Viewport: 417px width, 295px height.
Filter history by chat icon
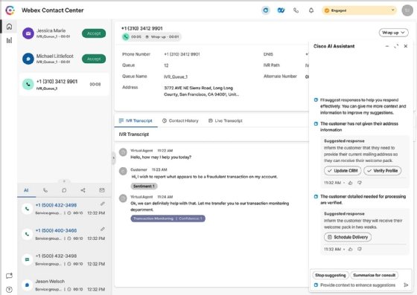(x=64, y=190)
